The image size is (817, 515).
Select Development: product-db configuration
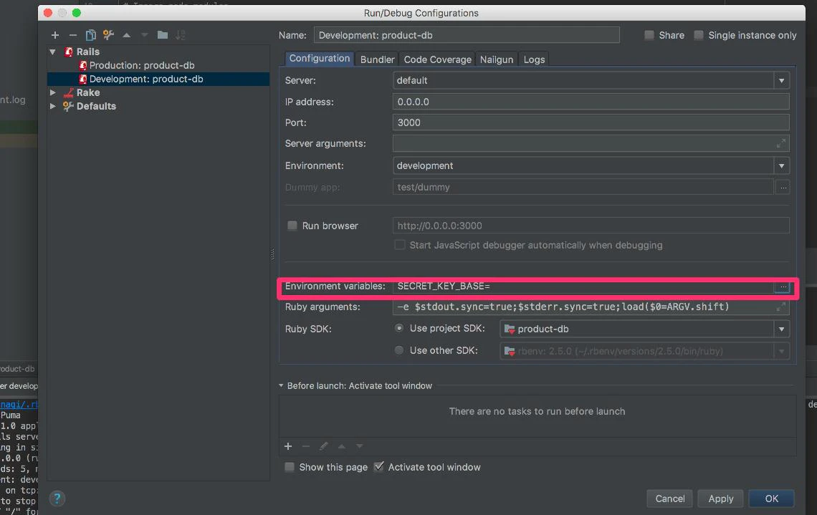[x=158, y=79]
